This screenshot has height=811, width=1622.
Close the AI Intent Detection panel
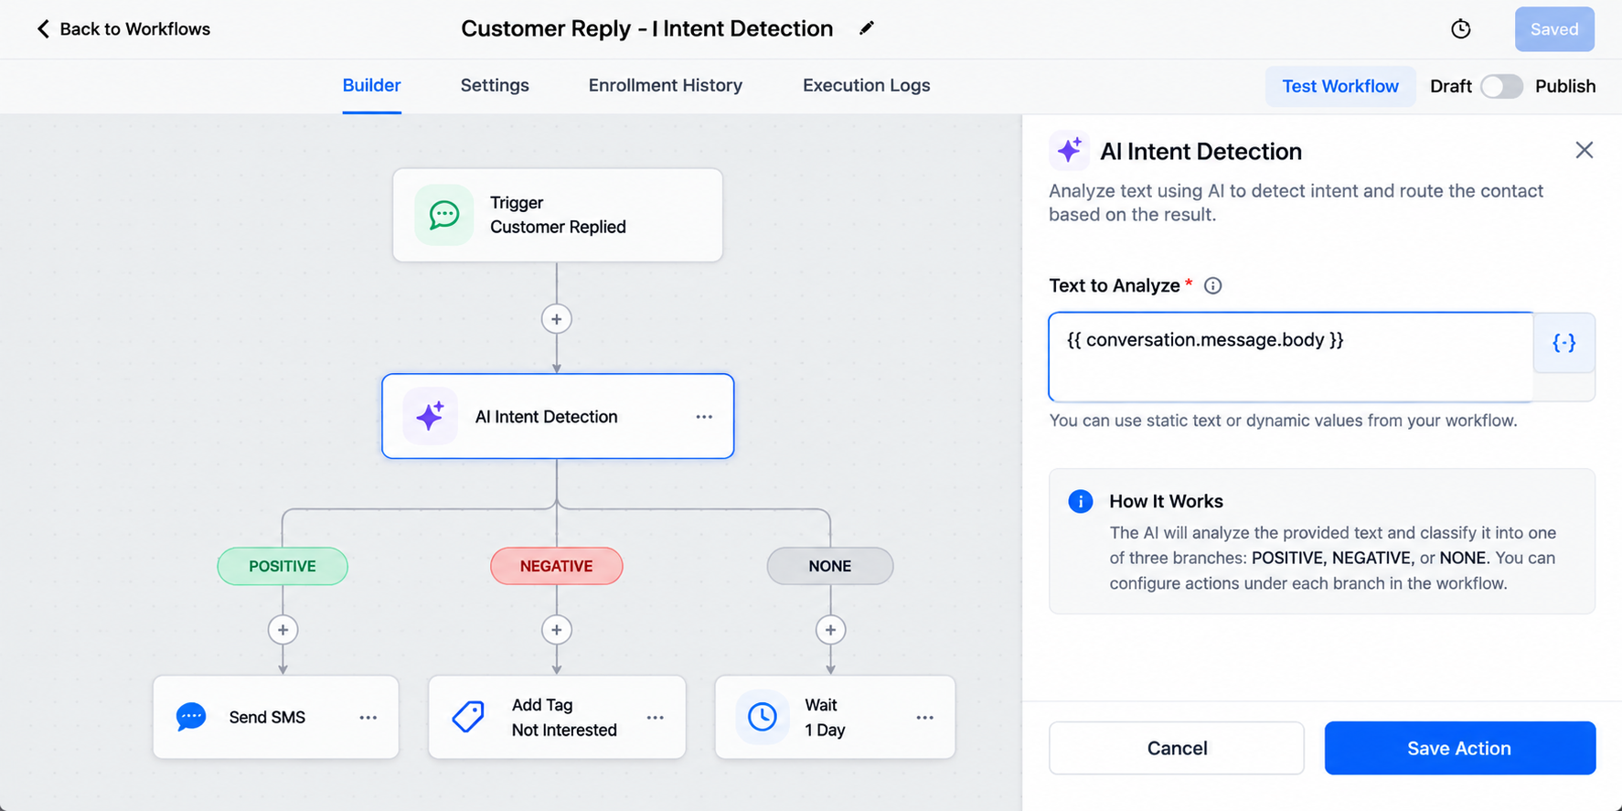[x=1585, y=150]
